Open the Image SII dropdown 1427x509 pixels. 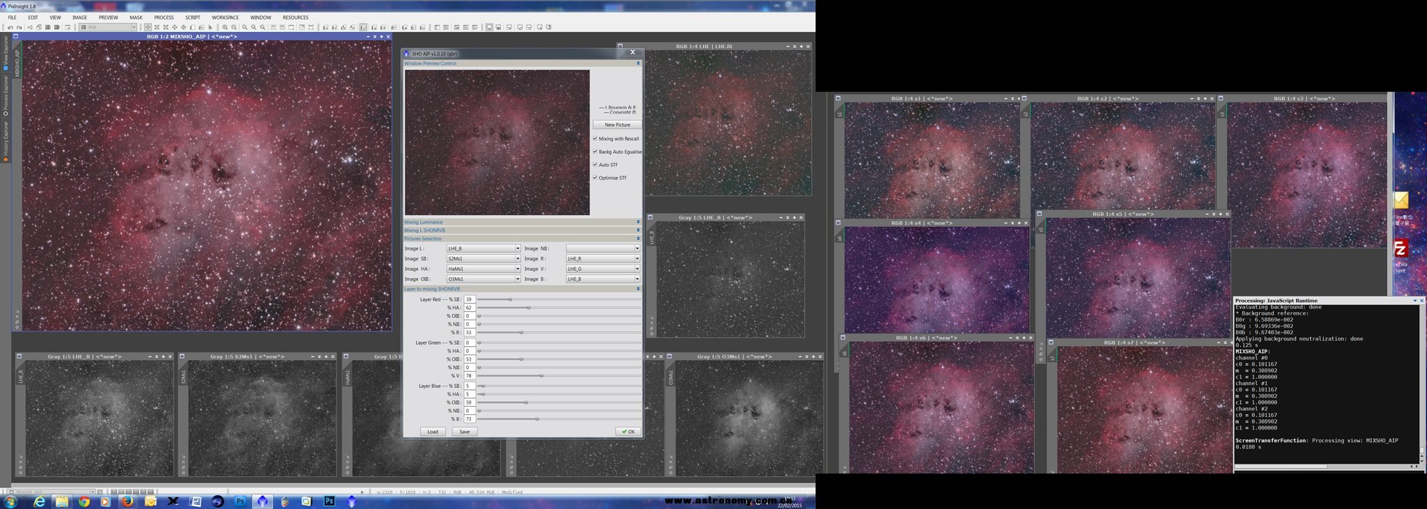pos(484,259)
